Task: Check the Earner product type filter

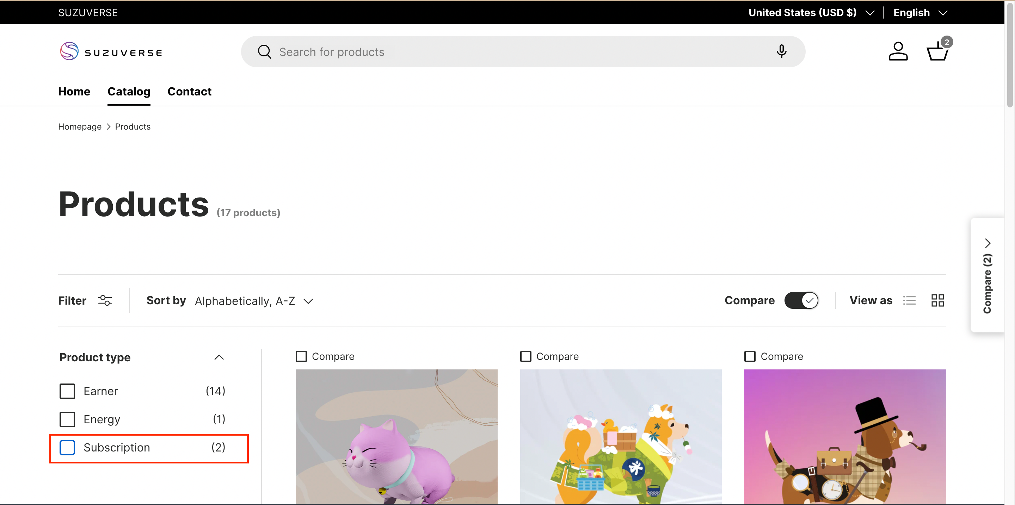Action: point(67,391)
